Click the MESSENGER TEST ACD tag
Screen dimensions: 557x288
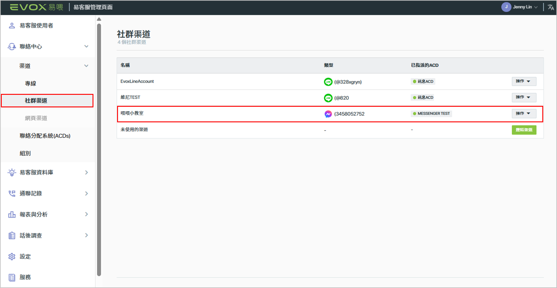[x=431, y=114]
